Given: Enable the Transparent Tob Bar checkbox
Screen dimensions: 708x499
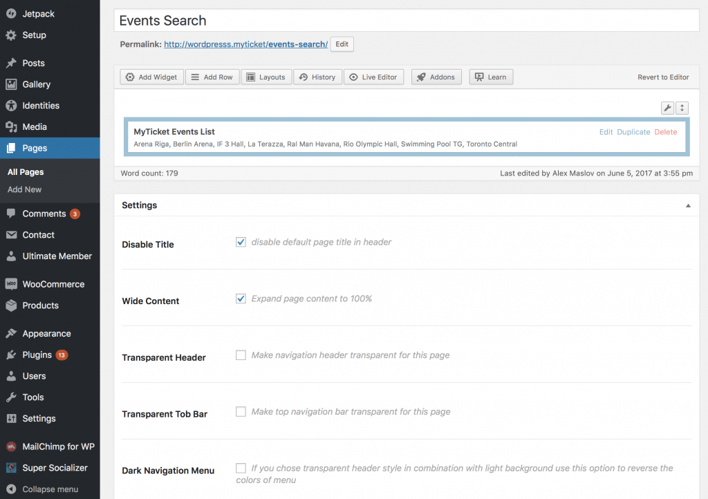Looking at the screenshot, I should point(241,411).
